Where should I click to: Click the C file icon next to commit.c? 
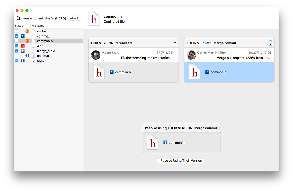pos(33,36)
